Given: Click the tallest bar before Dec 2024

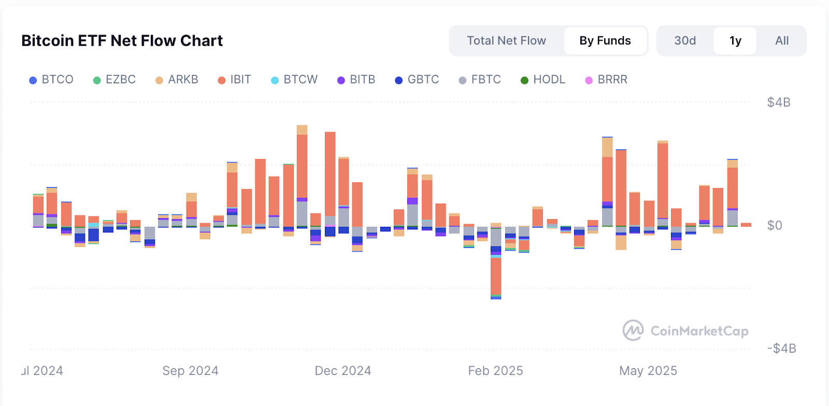Looking at the screenshot, I should tap(302, 166).
